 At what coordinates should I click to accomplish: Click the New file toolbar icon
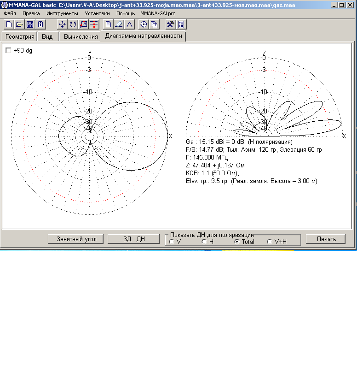click(9, 24)
